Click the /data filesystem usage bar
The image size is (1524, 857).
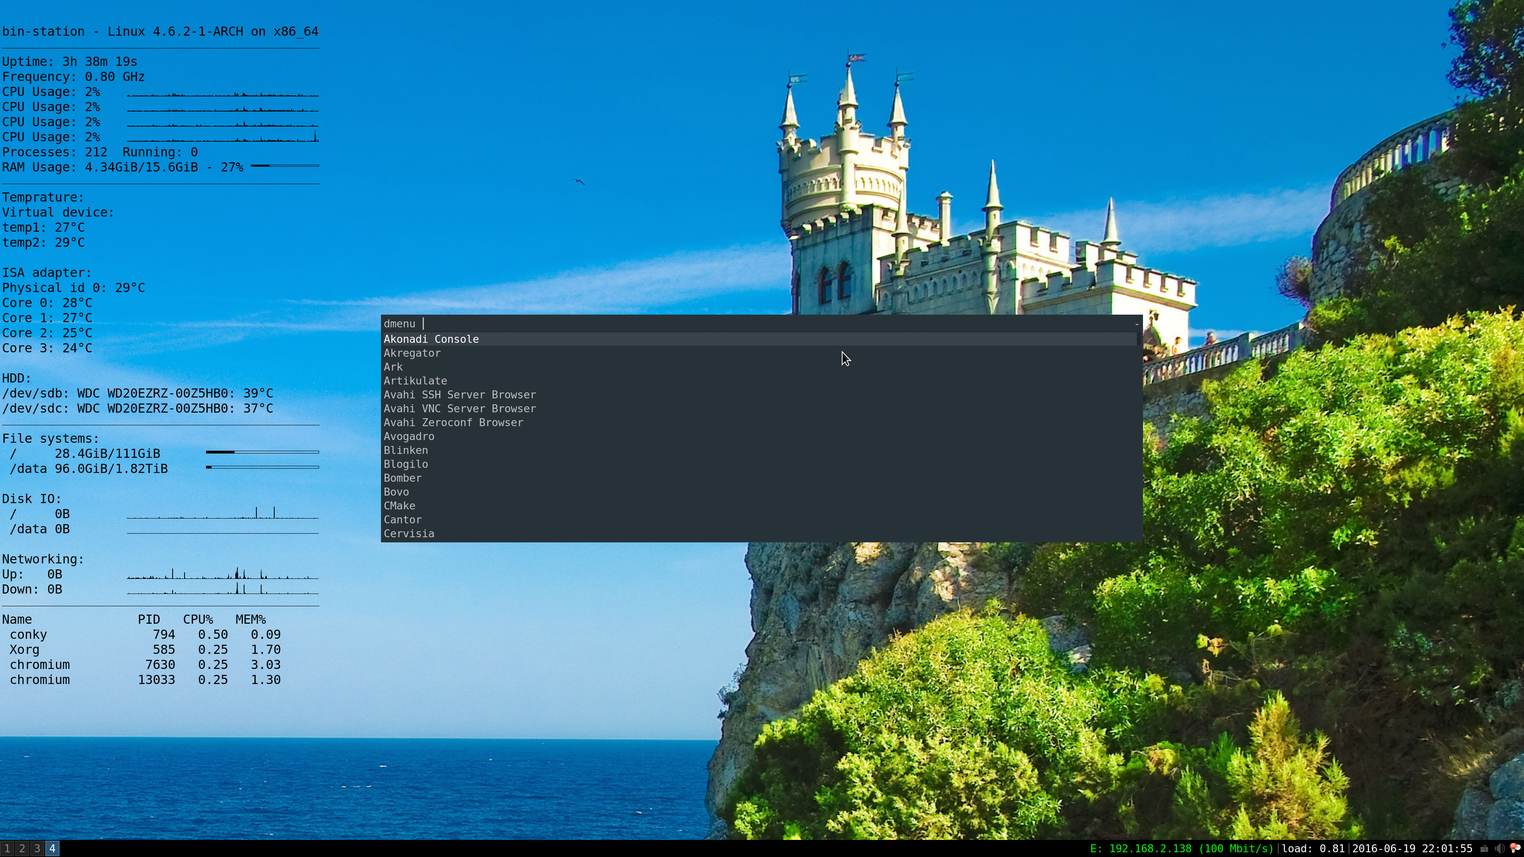tap(262, 467)
